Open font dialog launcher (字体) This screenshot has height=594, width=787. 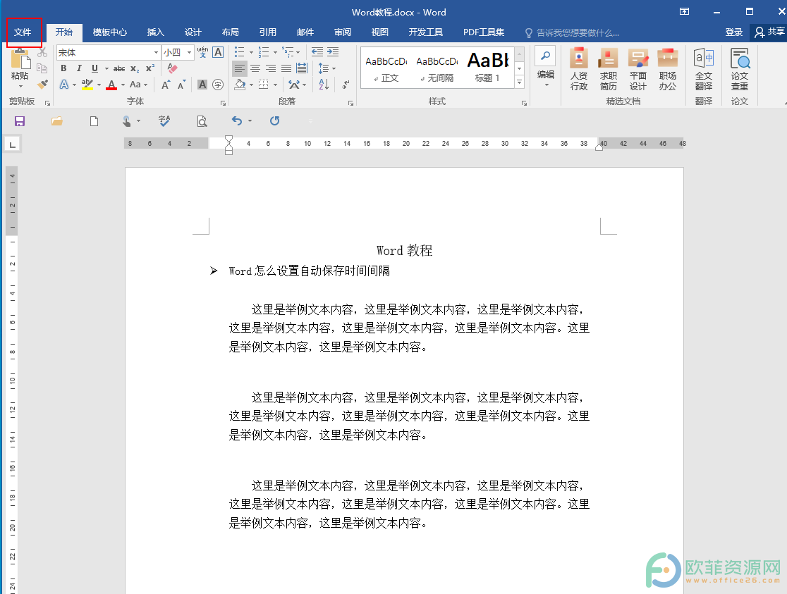pyautogui.click(x=223, y=103)
